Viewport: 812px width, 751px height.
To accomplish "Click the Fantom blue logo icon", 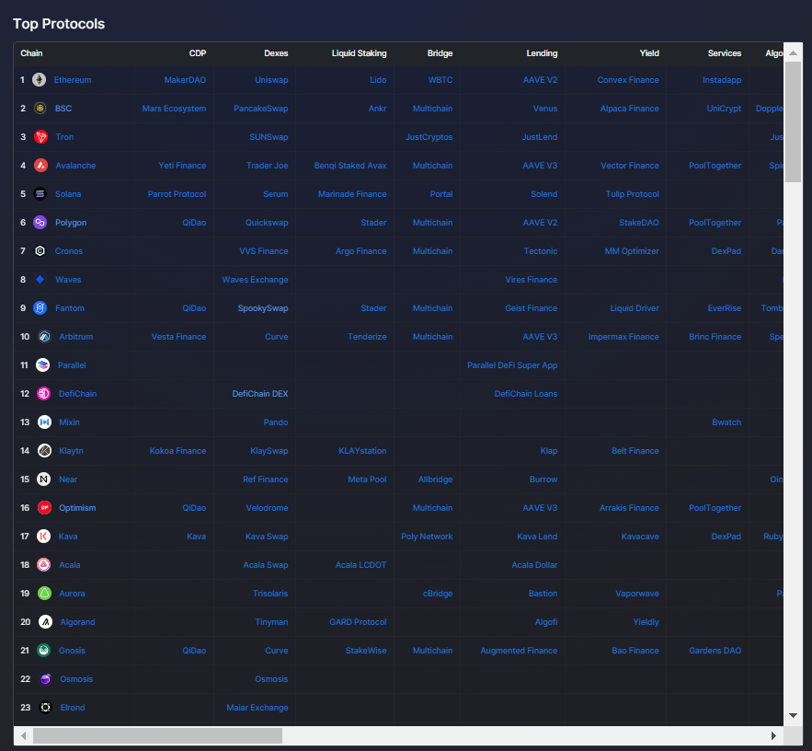I will [x=40, y=308].
